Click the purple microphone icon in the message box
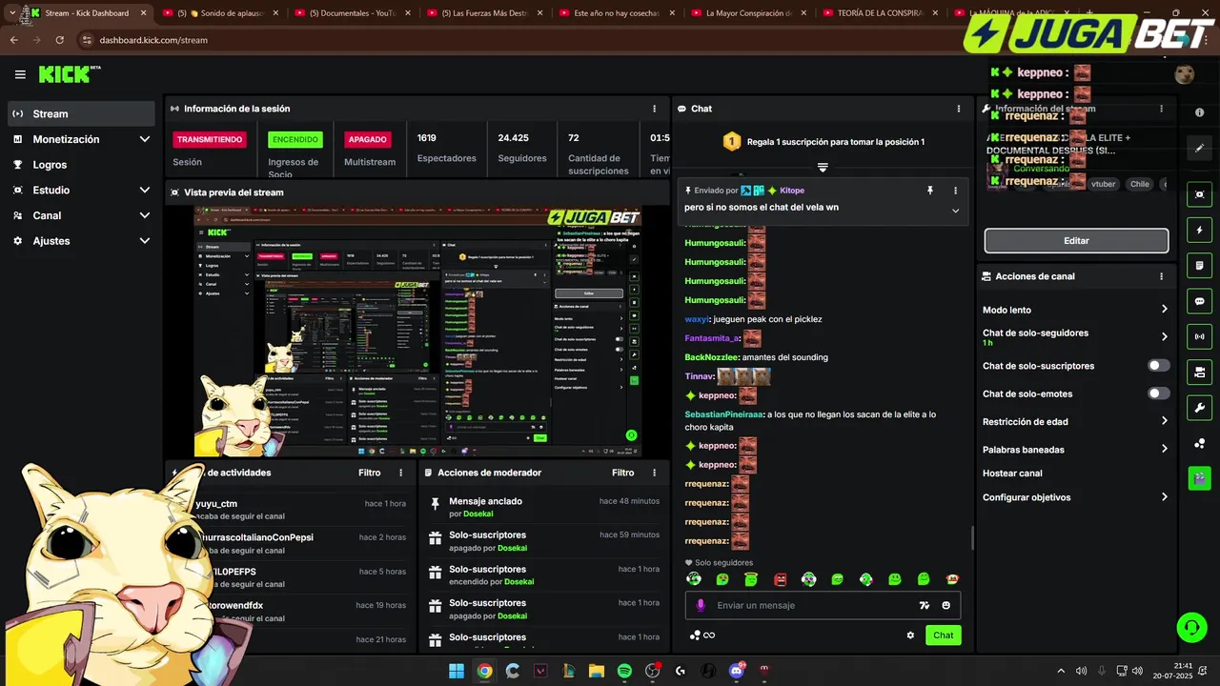The height and width of the screenshot is (686, 1220). pos(701,605)
